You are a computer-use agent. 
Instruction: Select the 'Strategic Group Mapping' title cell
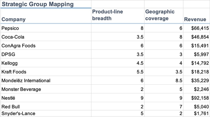pyautogui.click(x=46, y=4)
